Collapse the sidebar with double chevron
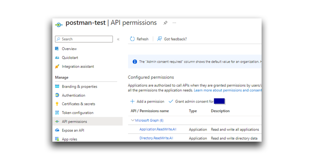The width and height of the screenshot is (314, 160). (x=118, y=39)
